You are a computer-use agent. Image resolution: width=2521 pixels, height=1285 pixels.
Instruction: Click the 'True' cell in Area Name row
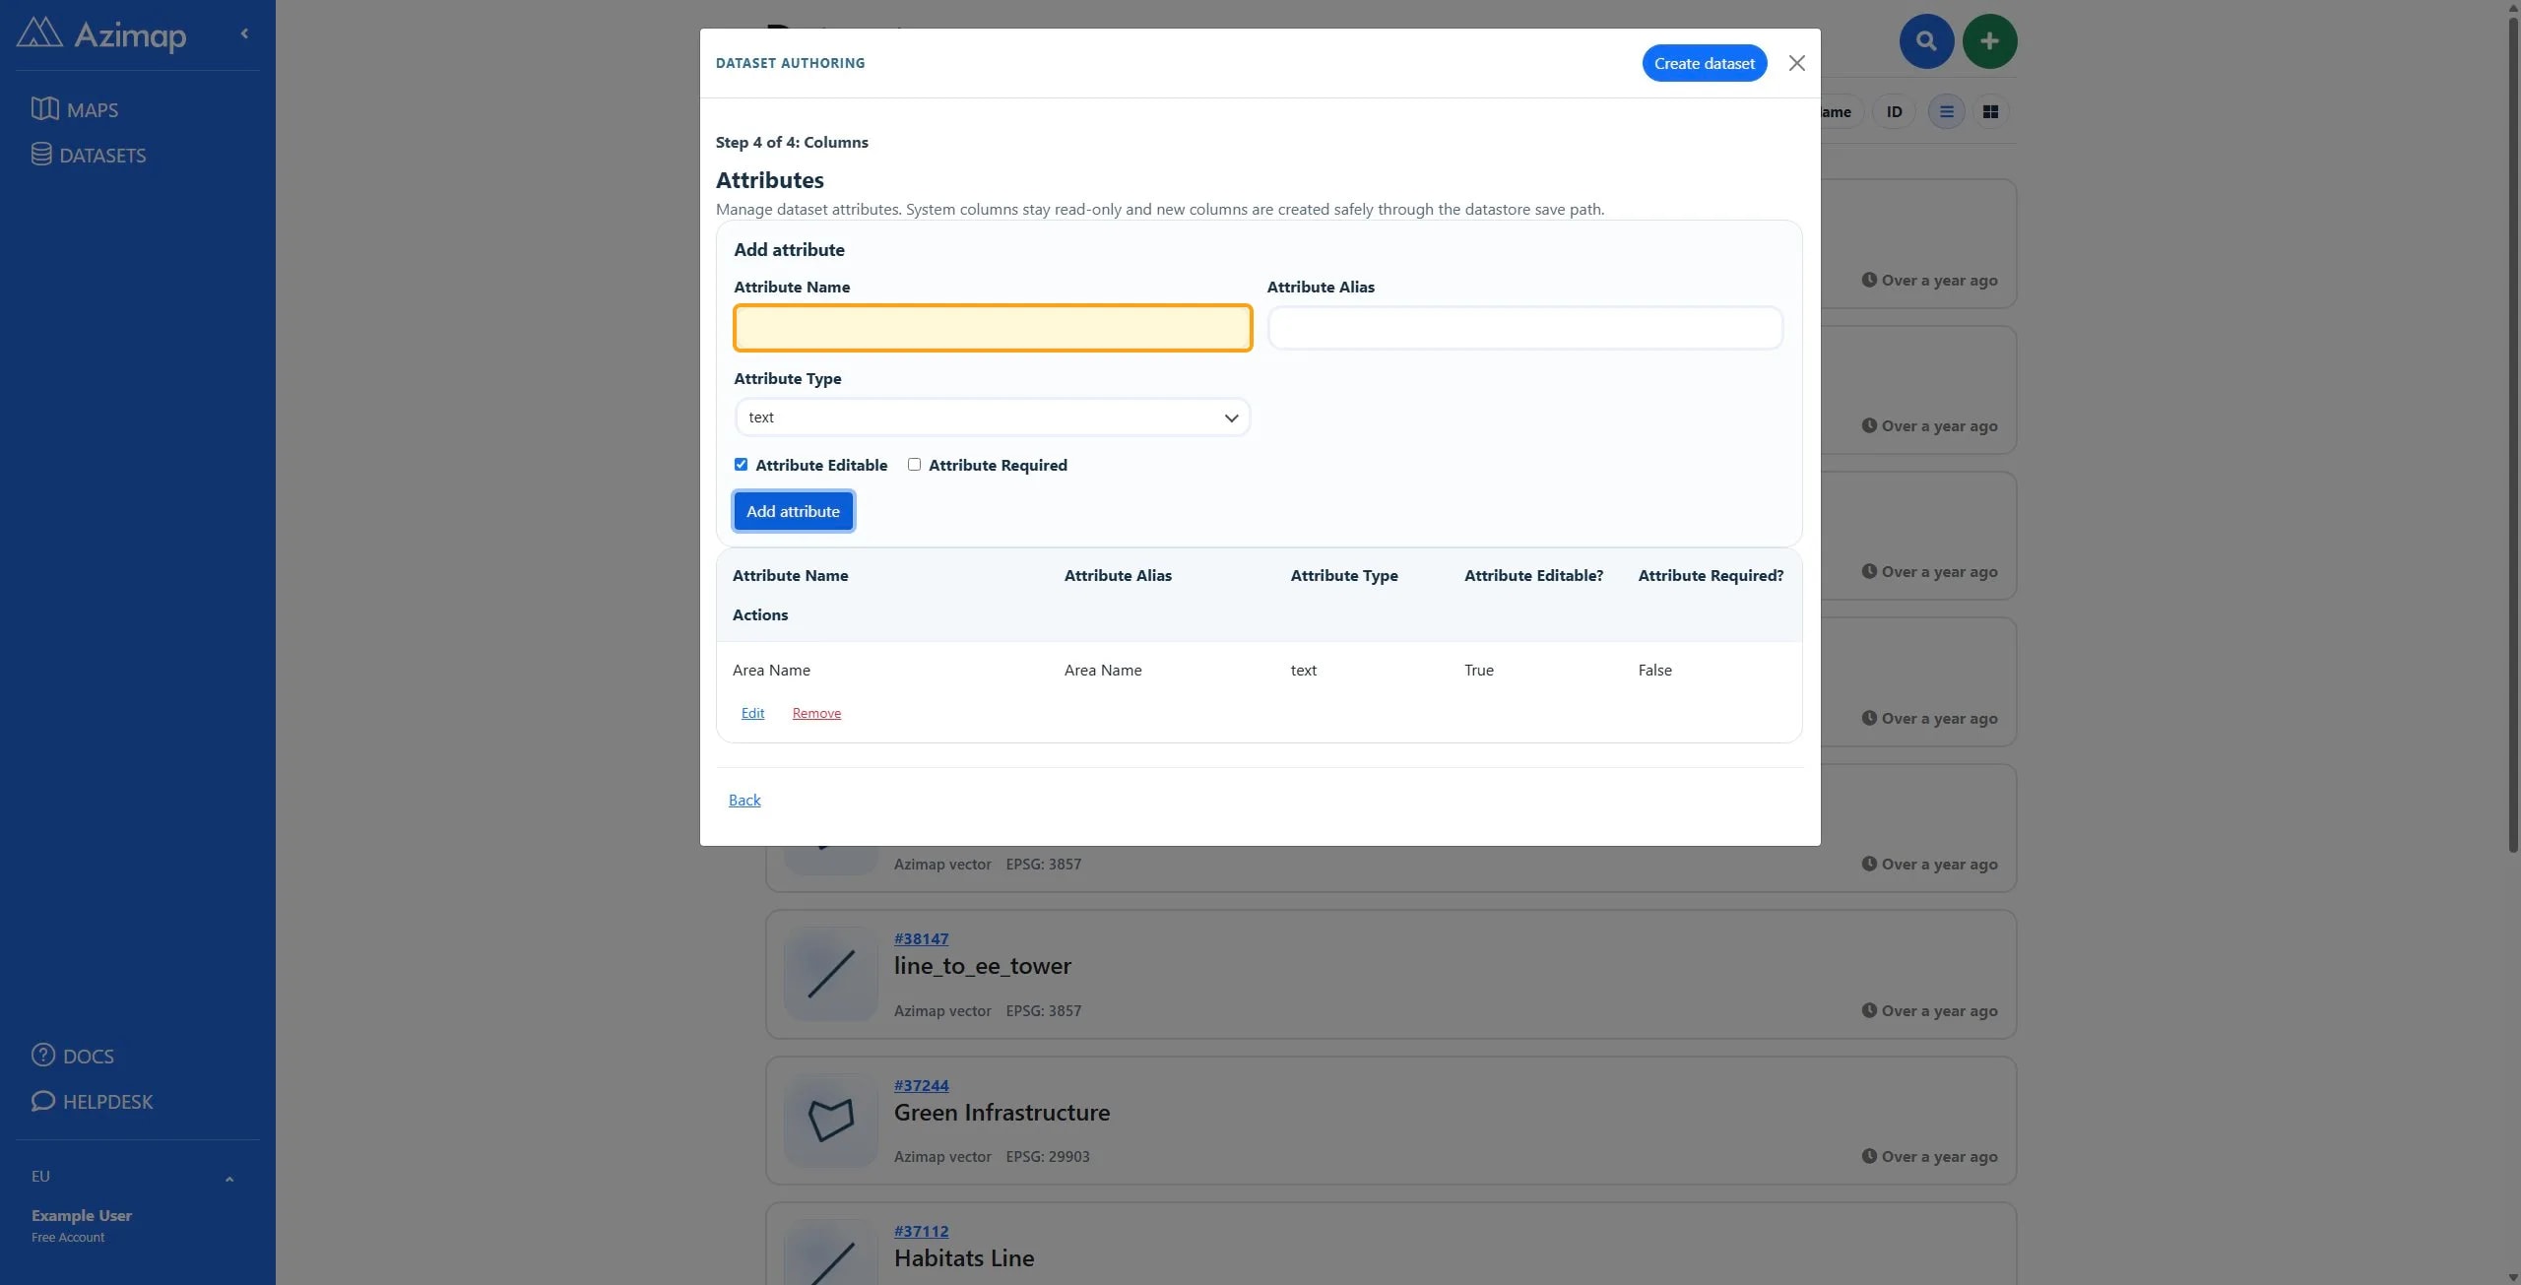pyautogui.click(x=1478, y=670)
